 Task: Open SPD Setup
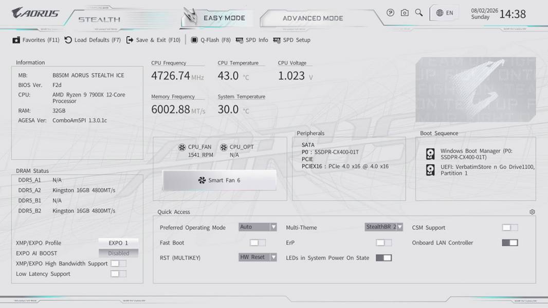(292, 40)
